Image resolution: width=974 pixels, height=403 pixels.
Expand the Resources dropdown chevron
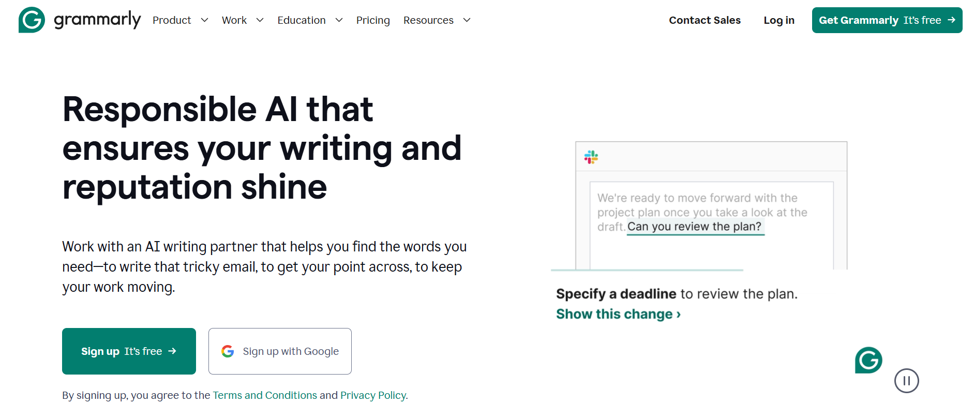pyautogui.click(x=467, y=20)
